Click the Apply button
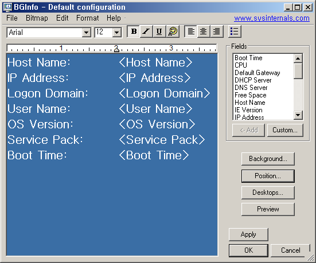Viewport: 316px width, 263px height. point(248,234)
